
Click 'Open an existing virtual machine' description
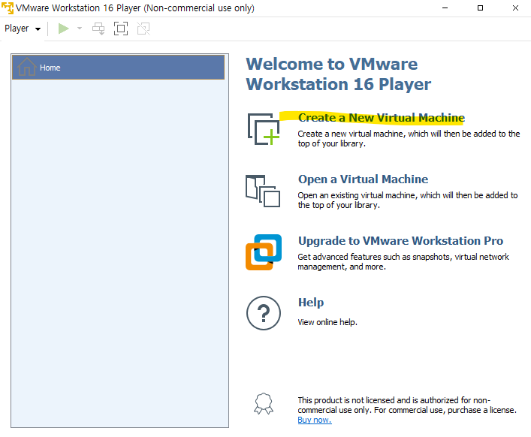[x=408, y=200]
